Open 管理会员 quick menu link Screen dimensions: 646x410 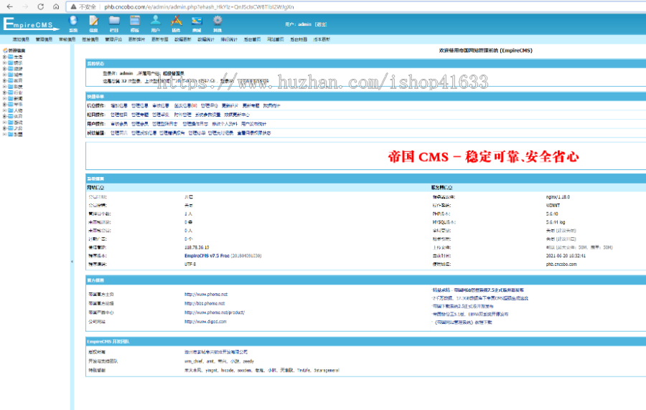point(140,124)
